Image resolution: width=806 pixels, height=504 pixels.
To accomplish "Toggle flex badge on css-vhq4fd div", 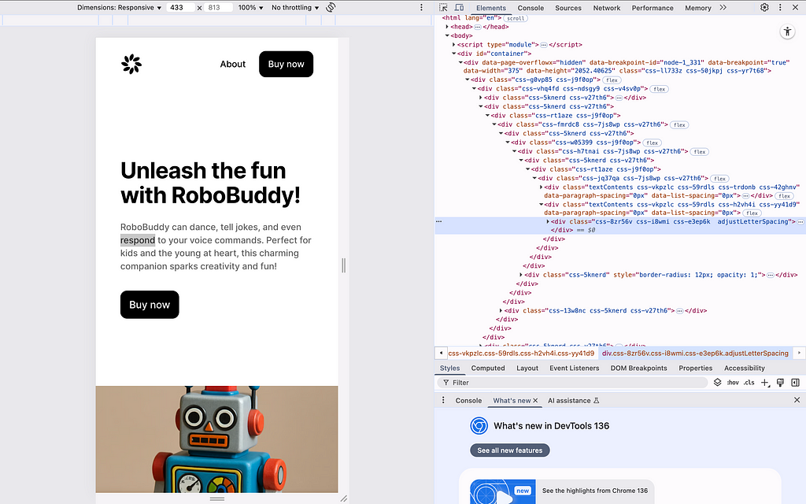I will click(659, 89).
